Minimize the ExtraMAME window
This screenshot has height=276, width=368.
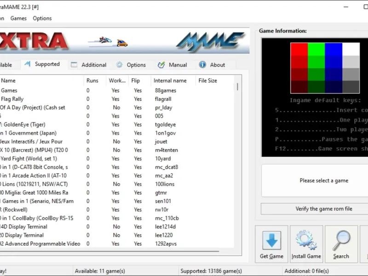(346, 7)
